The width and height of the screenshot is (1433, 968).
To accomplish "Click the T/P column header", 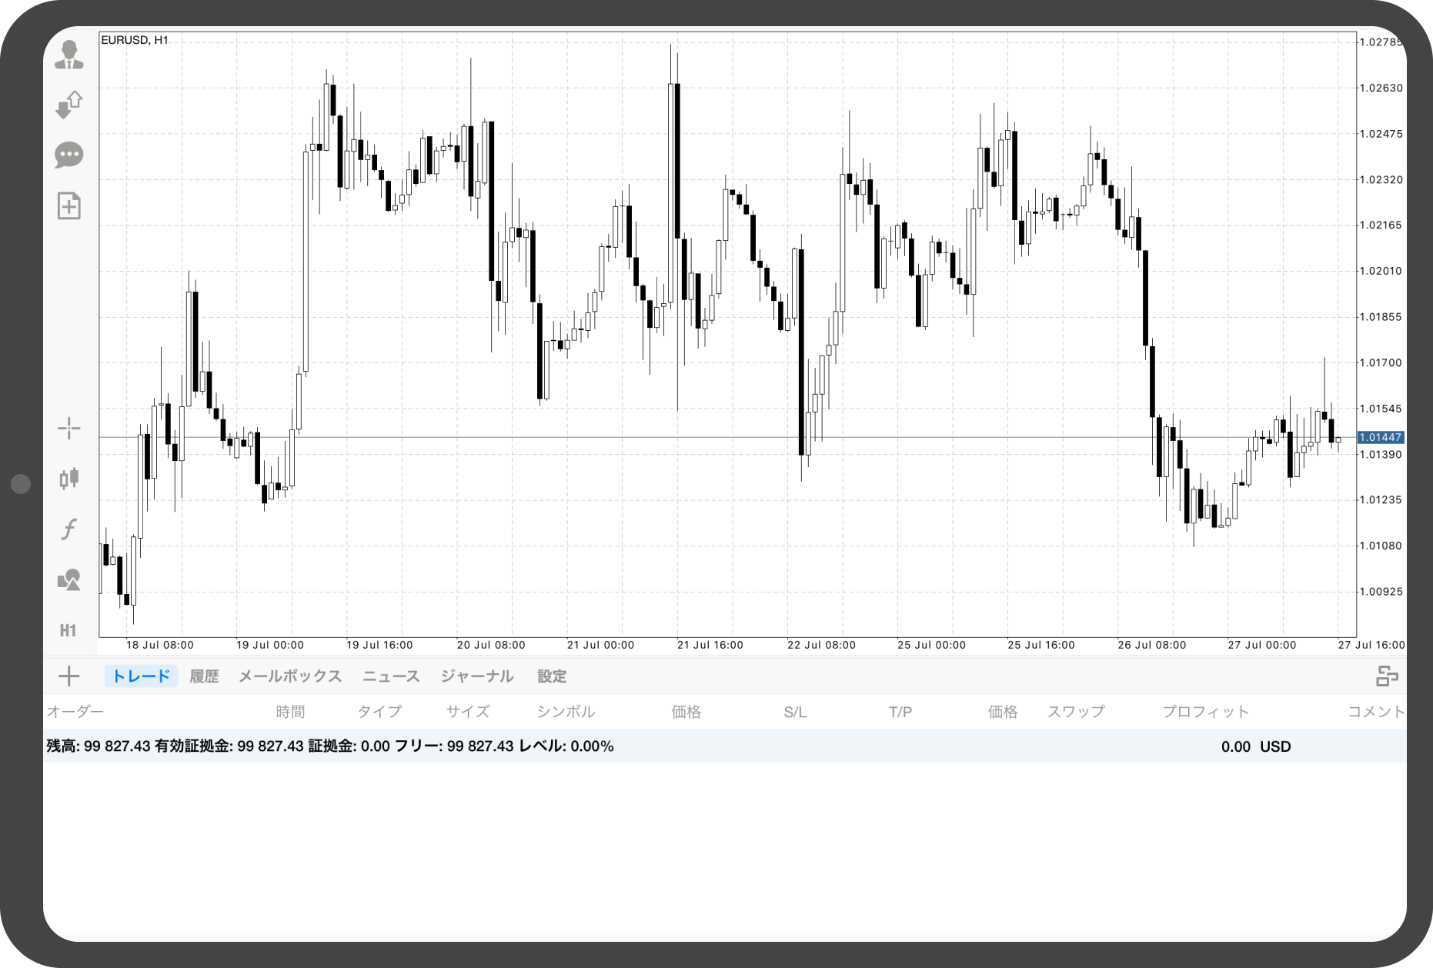I will click(900, 713).
